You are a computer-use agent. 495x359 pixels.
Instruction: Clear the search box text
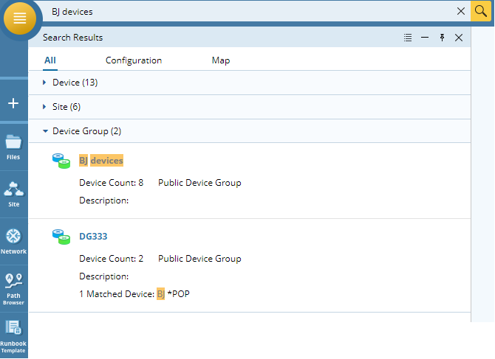[461, 11]
